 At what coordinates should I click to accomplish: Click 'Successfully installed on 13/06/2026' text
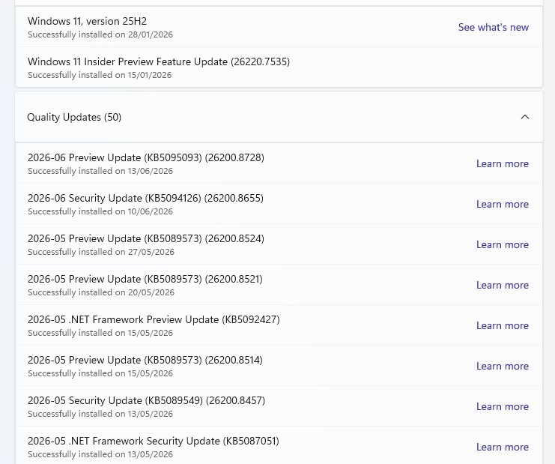(x=100, y=171)
